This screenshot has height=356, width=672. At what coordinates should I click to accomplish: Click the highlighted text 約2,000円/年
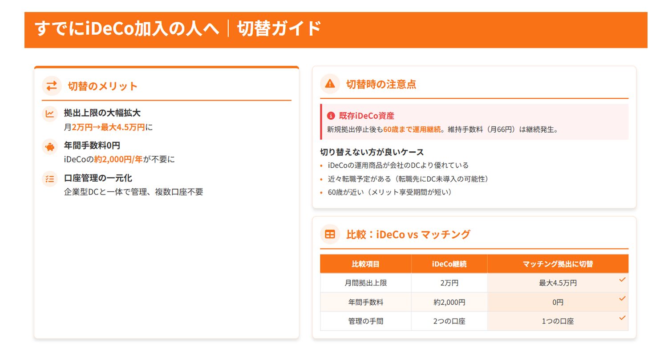click(x=118, y=159)
